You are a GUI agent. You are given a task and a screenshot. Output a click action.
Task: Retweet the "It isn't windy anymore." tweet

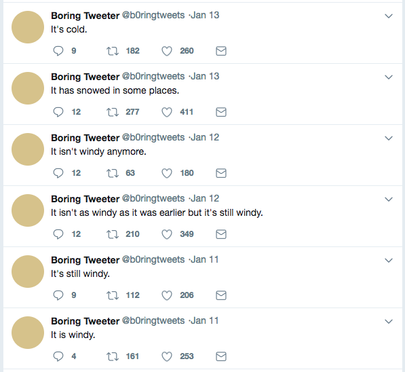click(x=113, y=173)
